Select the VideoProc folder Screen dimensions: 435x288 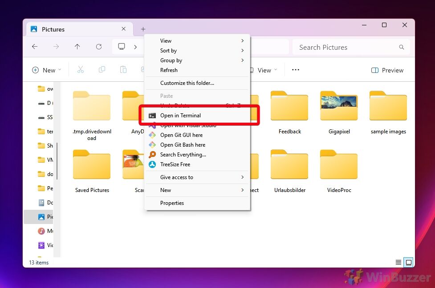point(339,172)
